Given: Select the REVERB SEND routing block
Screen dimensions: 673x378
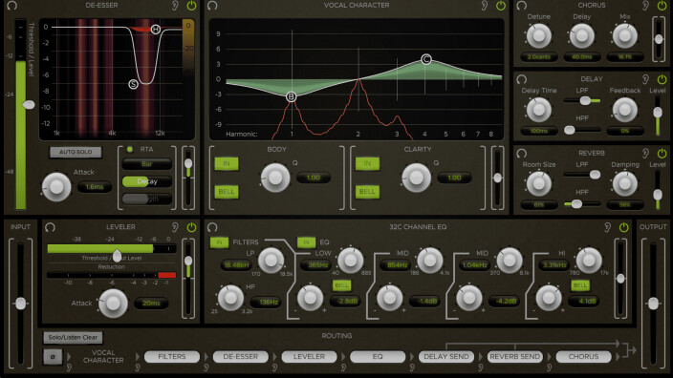Looking at the screenshot, I should (515, 357).
